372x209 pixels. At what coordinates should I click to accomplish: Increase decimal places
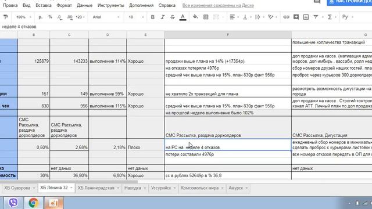click(70, 17)
